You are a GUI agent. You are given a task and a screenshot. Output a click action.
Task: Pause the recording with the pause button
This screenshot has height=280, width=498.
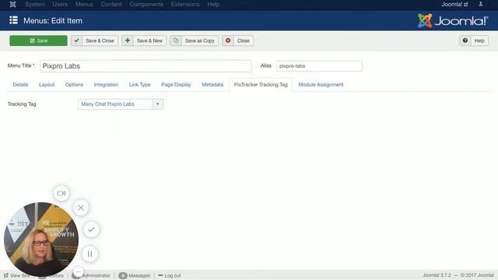[x=90, y=254]
